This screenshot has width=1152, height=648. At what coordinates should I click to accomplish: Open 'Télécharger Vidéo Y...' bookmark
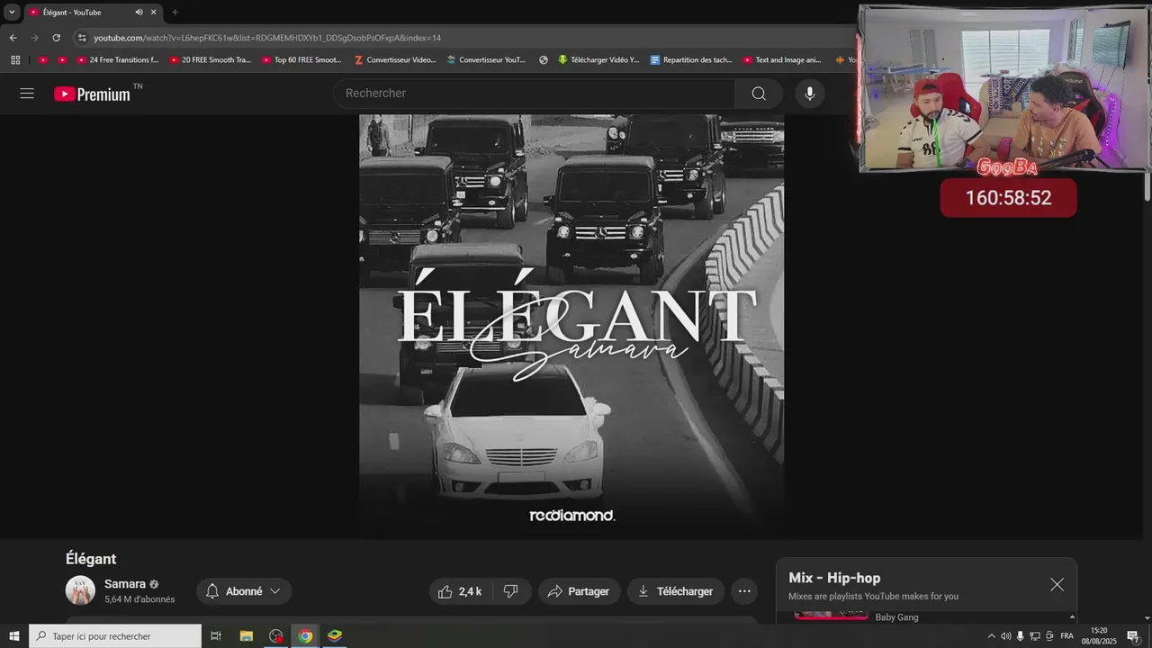tap(598, 60)
